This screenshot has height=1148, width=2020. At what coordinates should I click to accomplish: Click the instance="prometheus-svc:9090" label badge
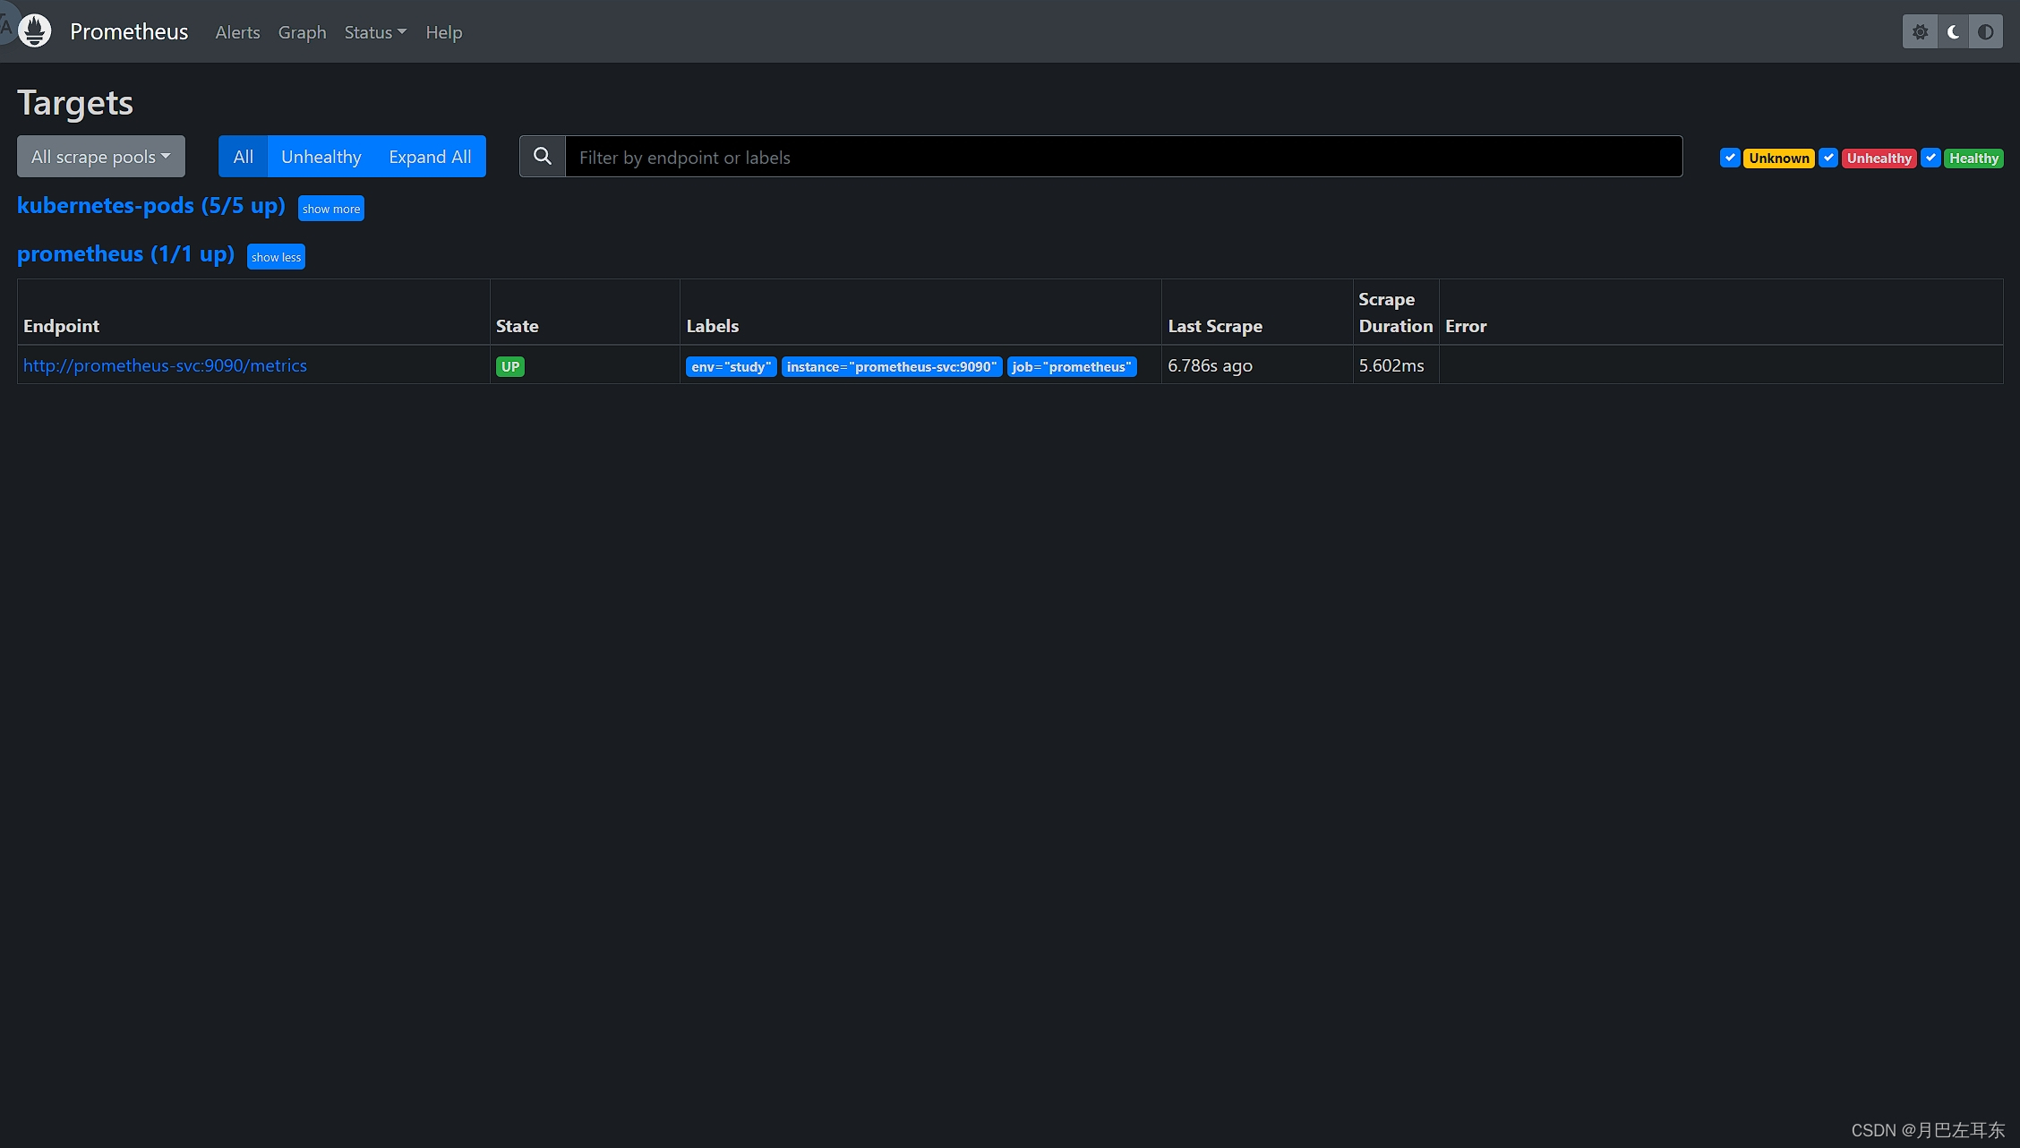(x=892, y=366)
